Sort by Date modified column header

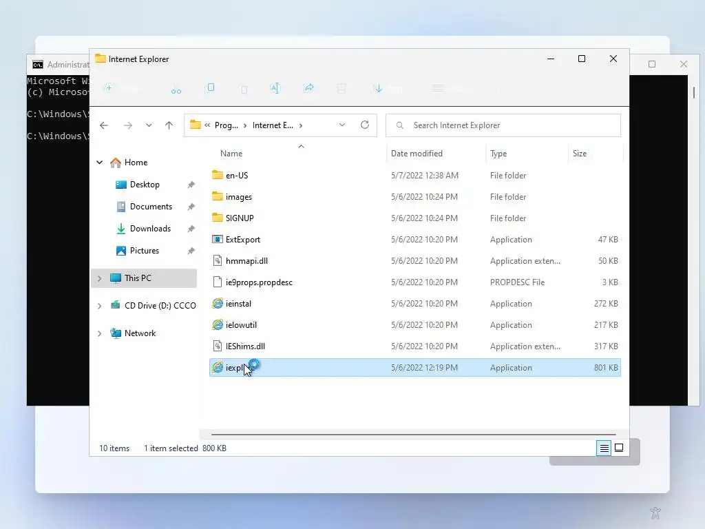tap(417, 154)
